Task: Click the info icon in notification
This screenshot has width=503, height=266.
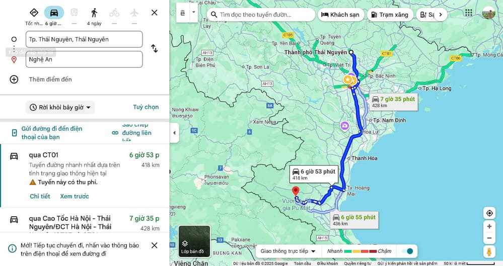Action: (x=12, y=248)
